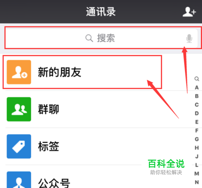Jump to letter M in index

click(x=197, y=173)
